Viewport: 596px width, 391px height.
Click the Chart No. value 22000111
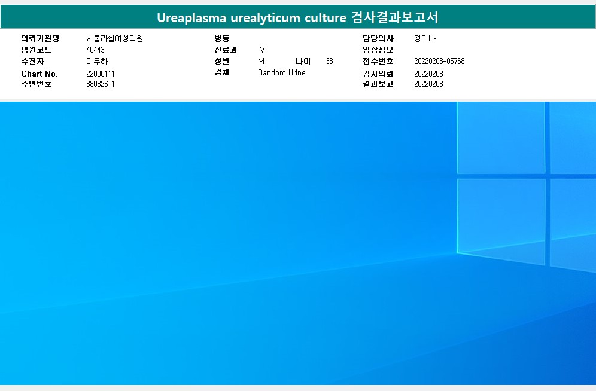pyautogui.click(x=101, y=74)
